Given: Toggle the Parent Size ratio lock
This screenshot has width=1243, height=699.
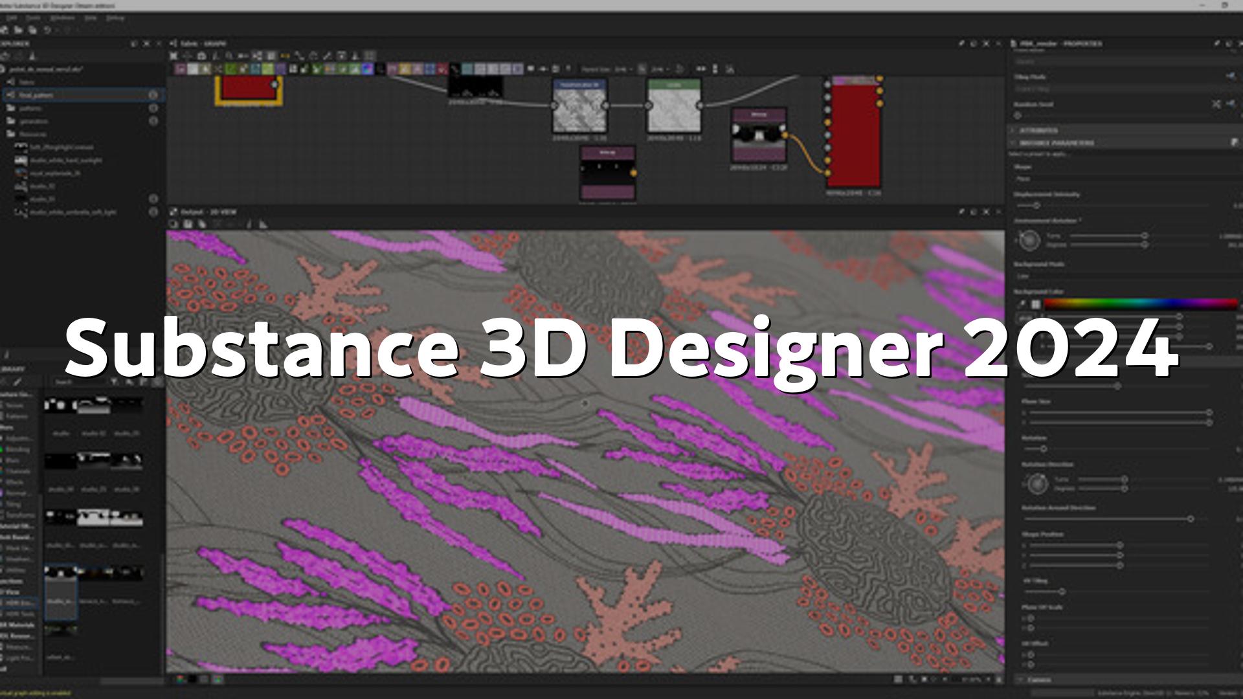Looking at the screenshot, I should tap(642, 69).
